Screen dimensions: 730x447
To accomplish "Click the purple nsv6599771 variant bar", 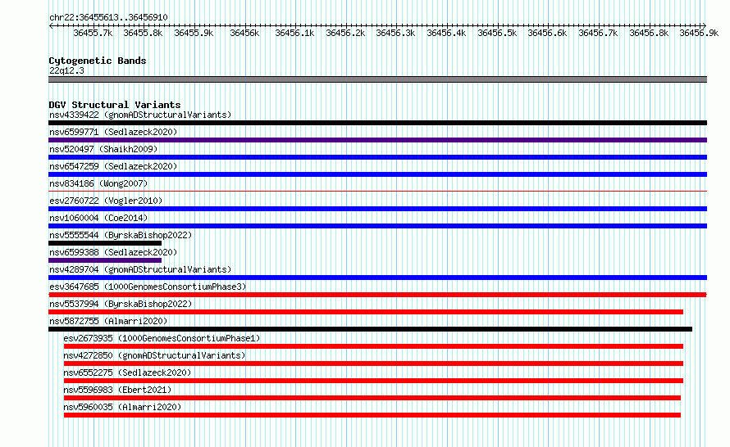I will [377, 140].
